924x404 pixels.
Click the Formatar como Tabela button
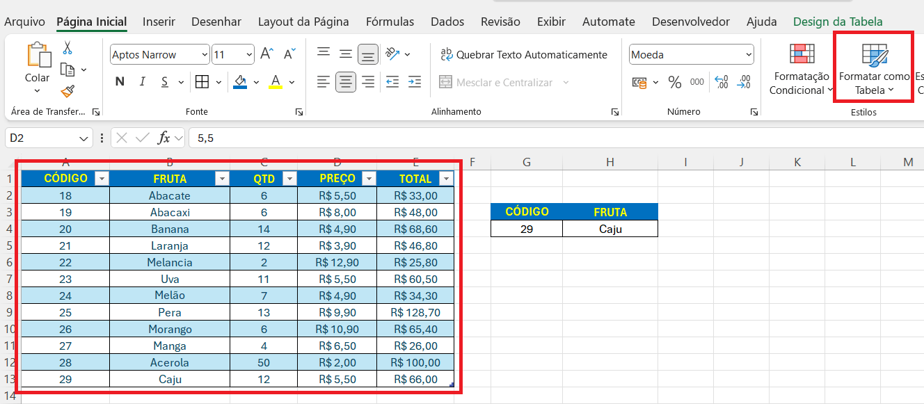(874, 70)
